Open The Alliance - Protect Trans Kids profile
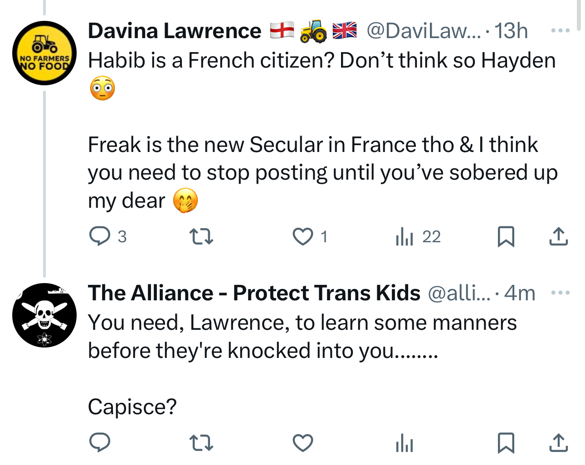This screenshot has height=465, width=585. 254,293
